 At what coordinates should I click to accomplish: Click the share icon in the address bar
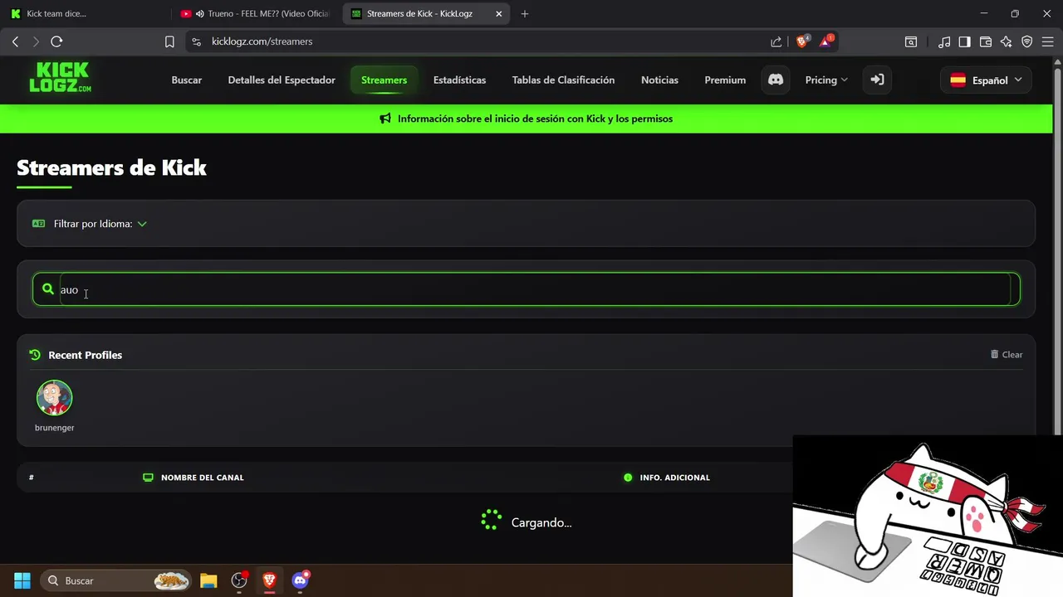[776, 41]
